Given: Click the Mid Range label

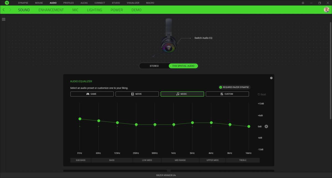Looking at the screenshot, I should click(x=180, y=160).
